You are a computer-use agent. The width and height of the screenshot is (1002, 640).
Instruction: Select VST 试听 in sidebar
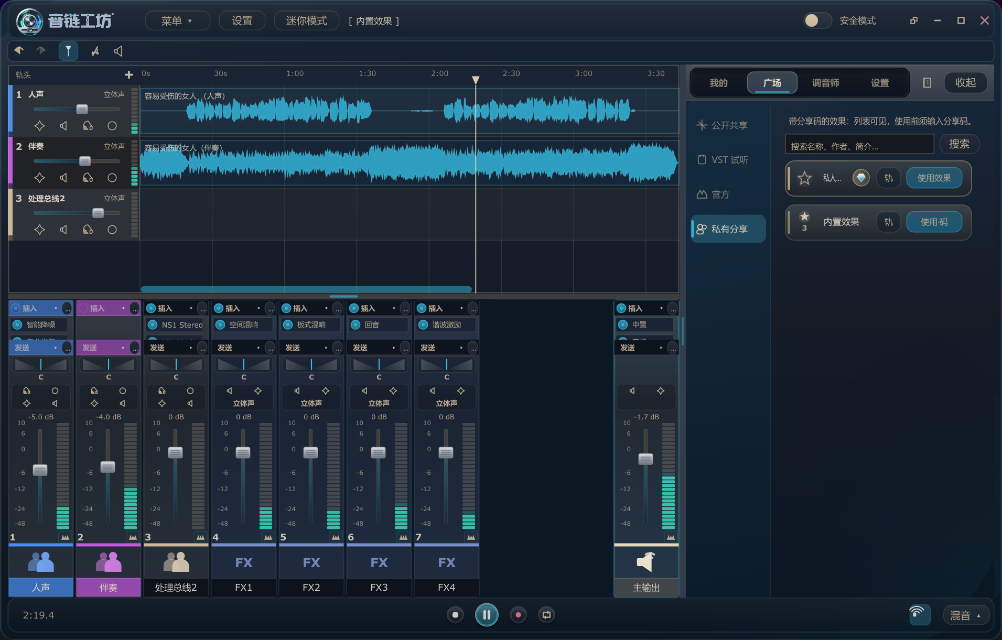click(x=728, y=160)
